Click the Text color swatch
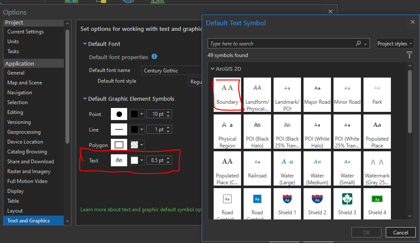420x243 pixels. coord(134,161)
